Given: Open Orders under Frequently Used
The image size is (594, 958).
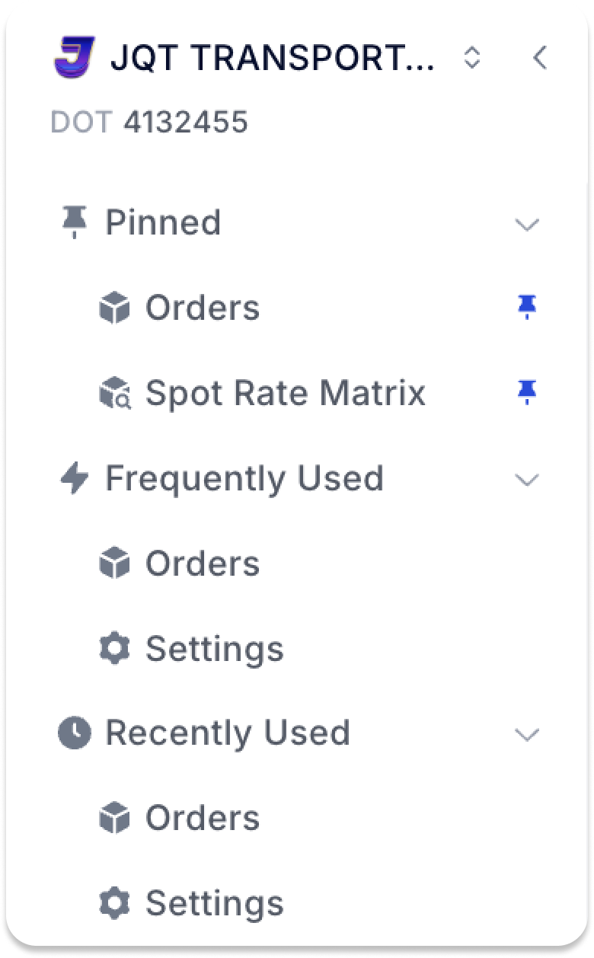Looking at the screenshot, I should click(x=202, y=564).
